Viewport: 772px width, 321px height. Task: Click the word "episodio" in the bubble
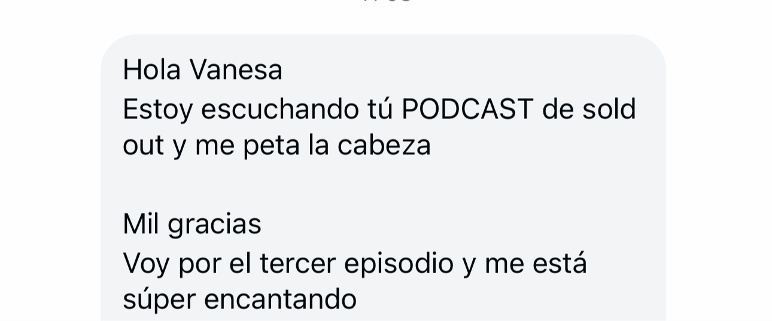tap(399, 263)
